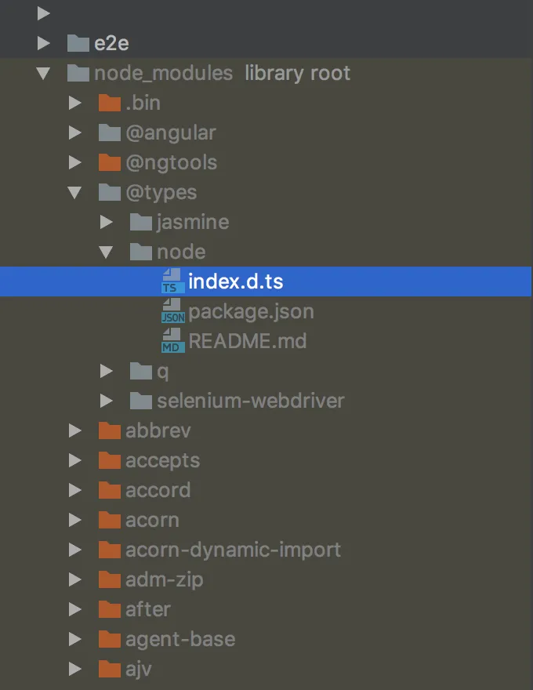533x690 pixels.
Task: Select the README.md file name
Action: tap(248, 342)
